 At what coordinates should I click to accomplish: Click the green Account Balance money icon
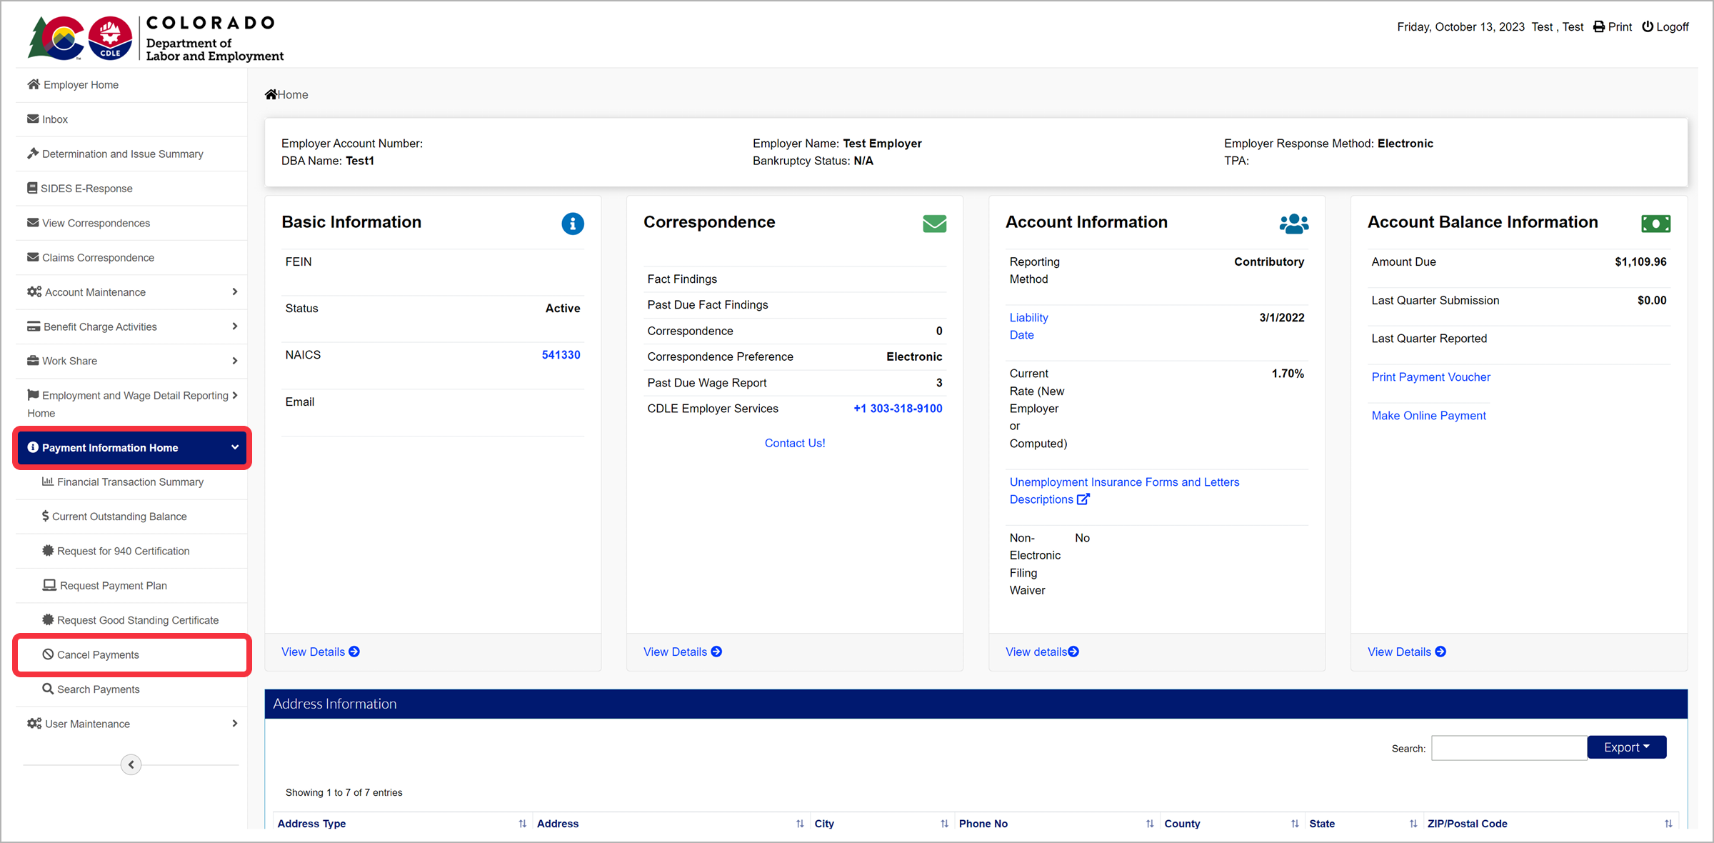coord(1655,224)
